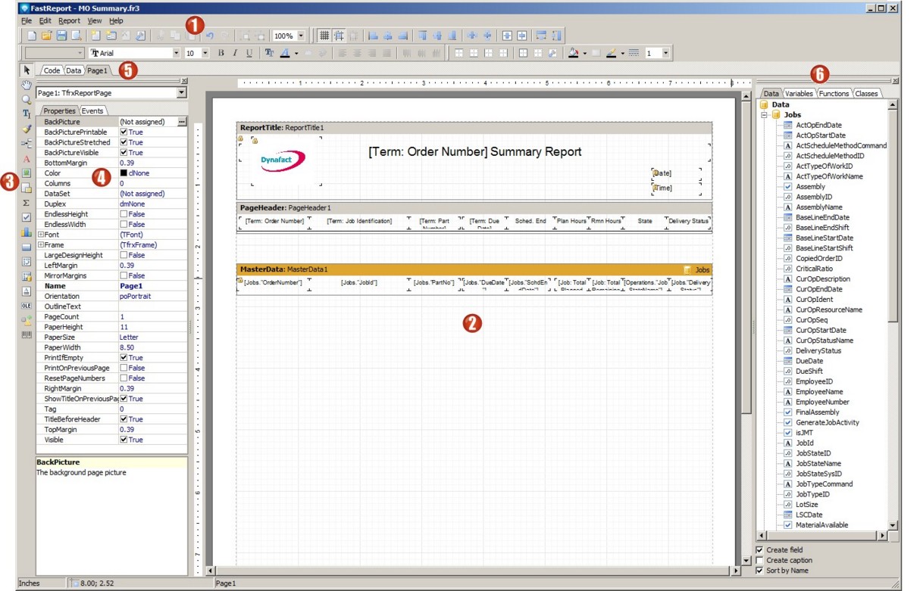920x591 pixels.
Task: Switch to the Code tab
Action: (52, 70)
